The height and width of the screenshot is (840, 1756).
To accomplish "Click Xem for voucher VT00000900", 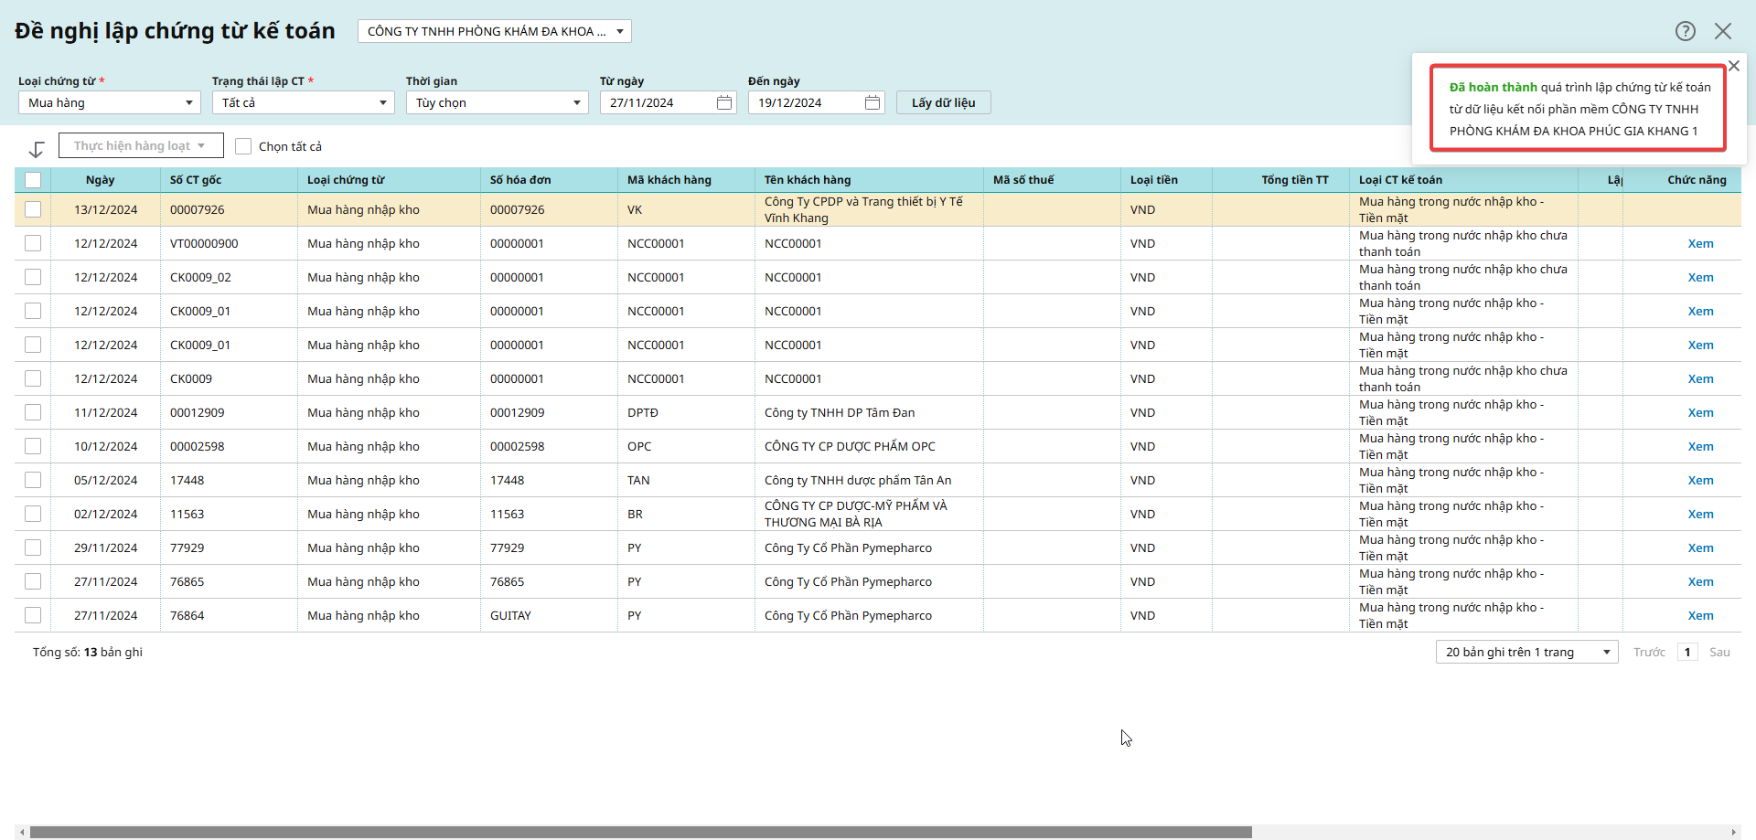I will [x=1700, y=243].
